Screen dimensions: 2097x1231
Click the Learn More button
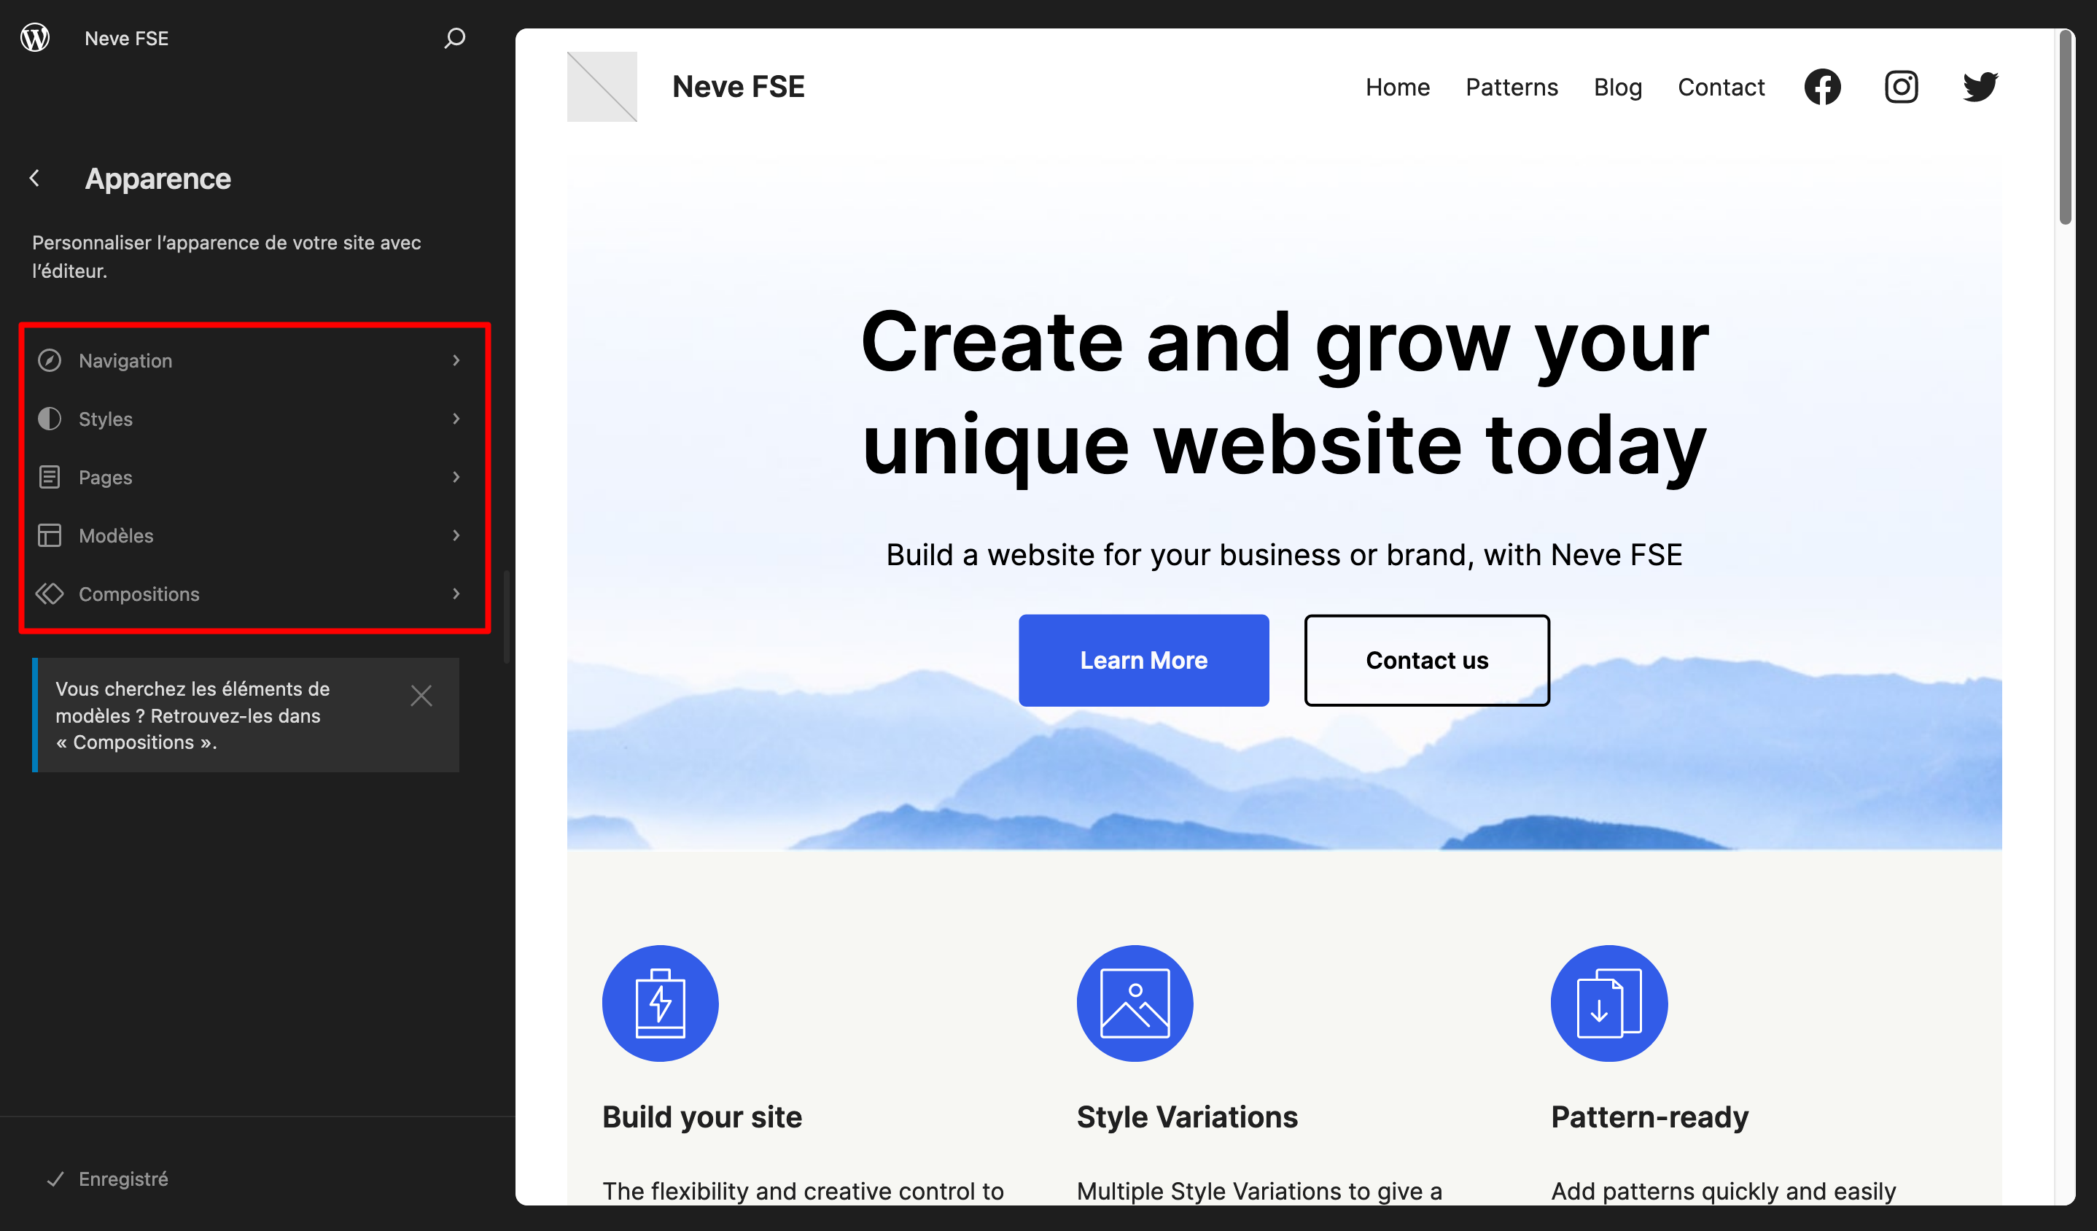pos(1143,660)
